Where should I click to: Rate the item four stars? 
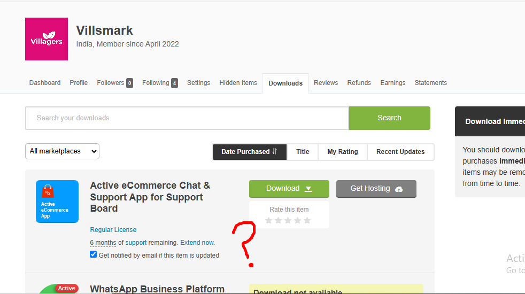pyautogui.click(x=297, y=220)
